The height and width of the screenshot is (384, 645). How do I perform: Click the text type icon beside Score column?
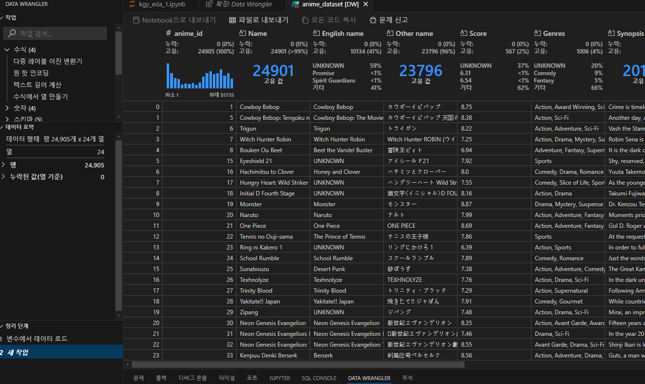[x=464, y=33]
